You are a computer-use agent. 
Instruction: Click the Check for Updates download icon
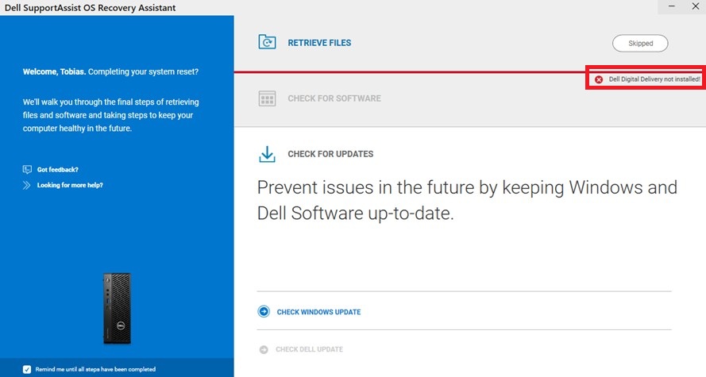267,154
